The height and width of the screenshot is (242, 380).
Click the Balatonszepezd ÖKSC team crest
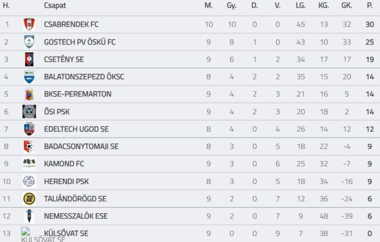click(29, 77)
